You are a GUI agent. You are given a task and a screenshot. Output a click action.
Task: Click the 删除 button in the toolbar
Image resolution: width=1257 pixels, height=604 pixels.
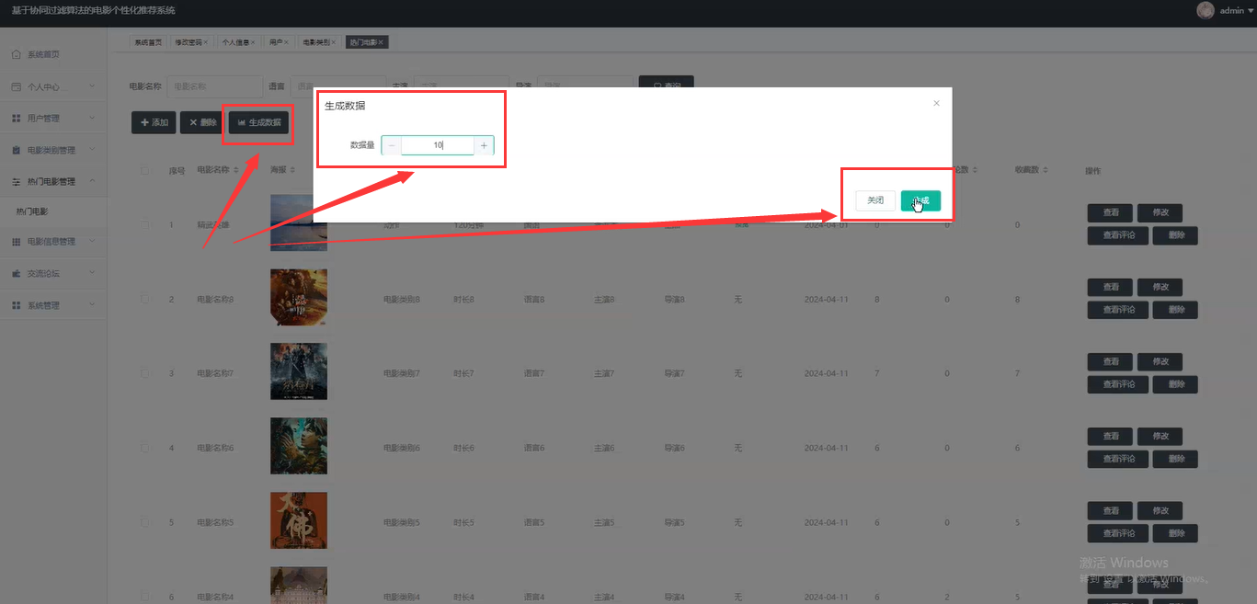pyautogui.click(x=202, y=122)
